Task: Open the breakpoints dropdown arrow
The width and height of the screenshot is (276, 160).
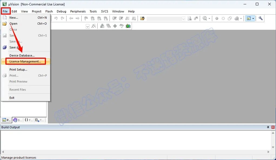Action: (241, 18)
